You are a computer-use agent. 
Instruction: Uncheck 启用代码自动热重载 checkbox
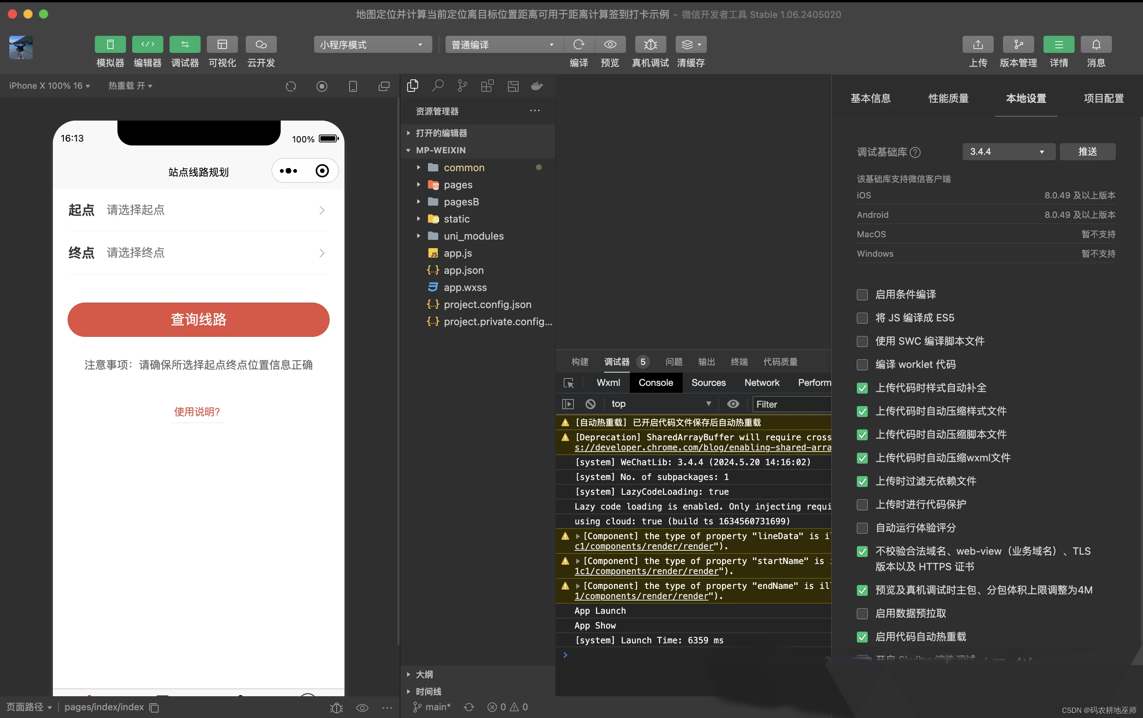[x=862, y=637]
